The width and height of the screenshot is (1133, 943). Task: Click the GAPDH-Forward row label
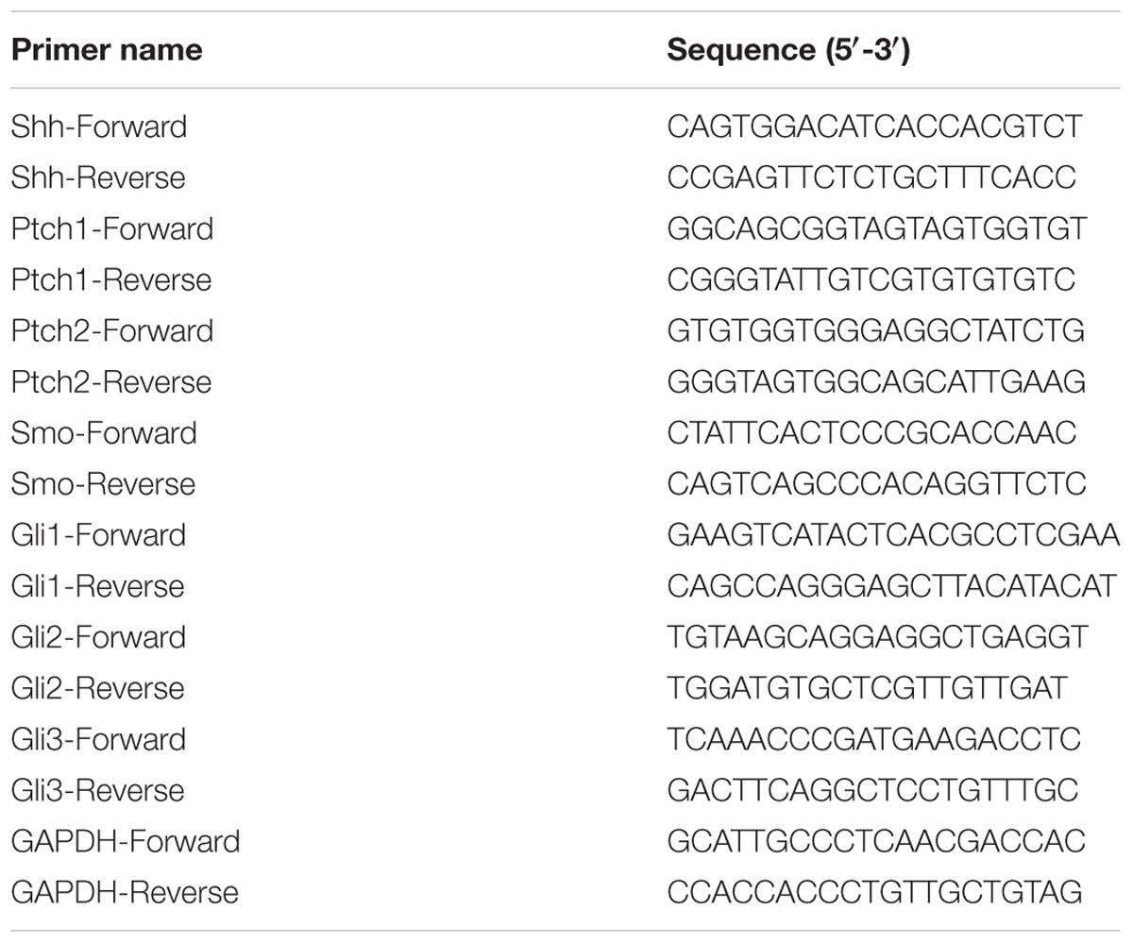[126, 840]
